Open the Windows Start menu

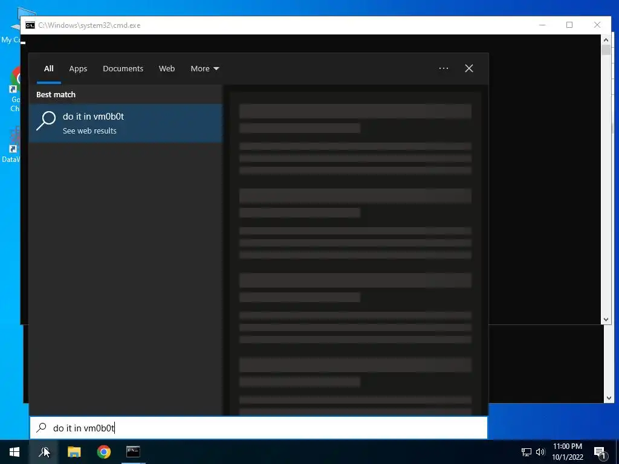15,452
